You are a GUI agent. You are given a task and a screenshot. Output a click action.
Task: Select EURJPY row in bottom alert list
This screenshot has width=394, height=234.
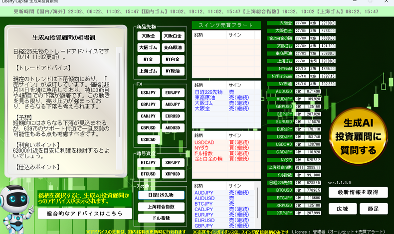(x=224, y=215)
